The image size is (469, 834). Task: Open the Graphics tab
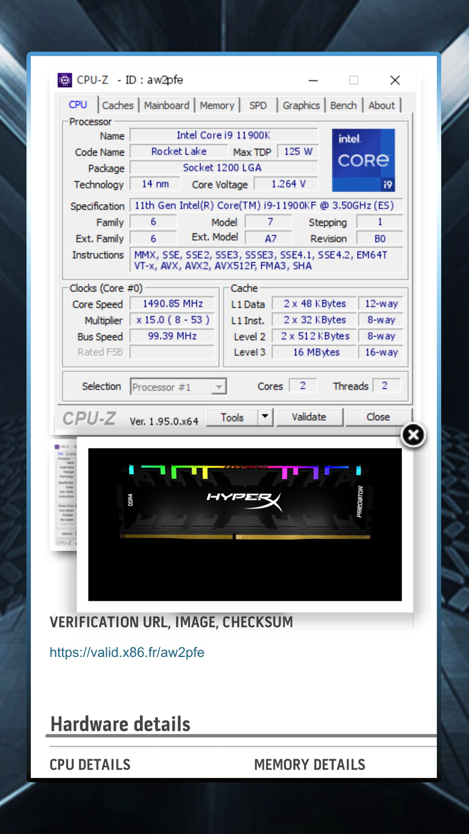301,106
